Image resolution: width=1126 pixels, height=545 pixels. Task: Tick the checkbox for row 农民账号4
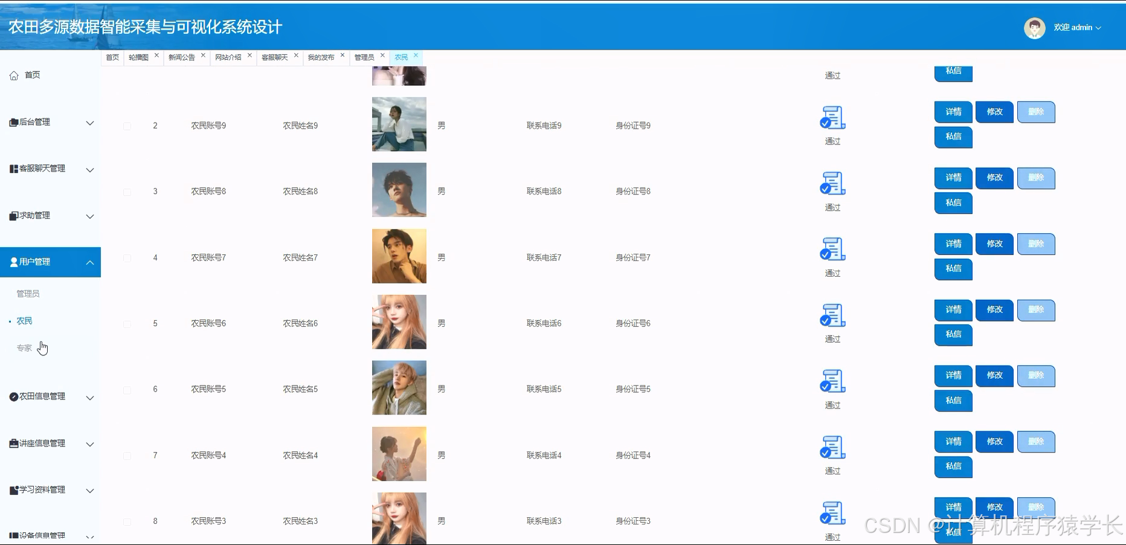point(127,456)
